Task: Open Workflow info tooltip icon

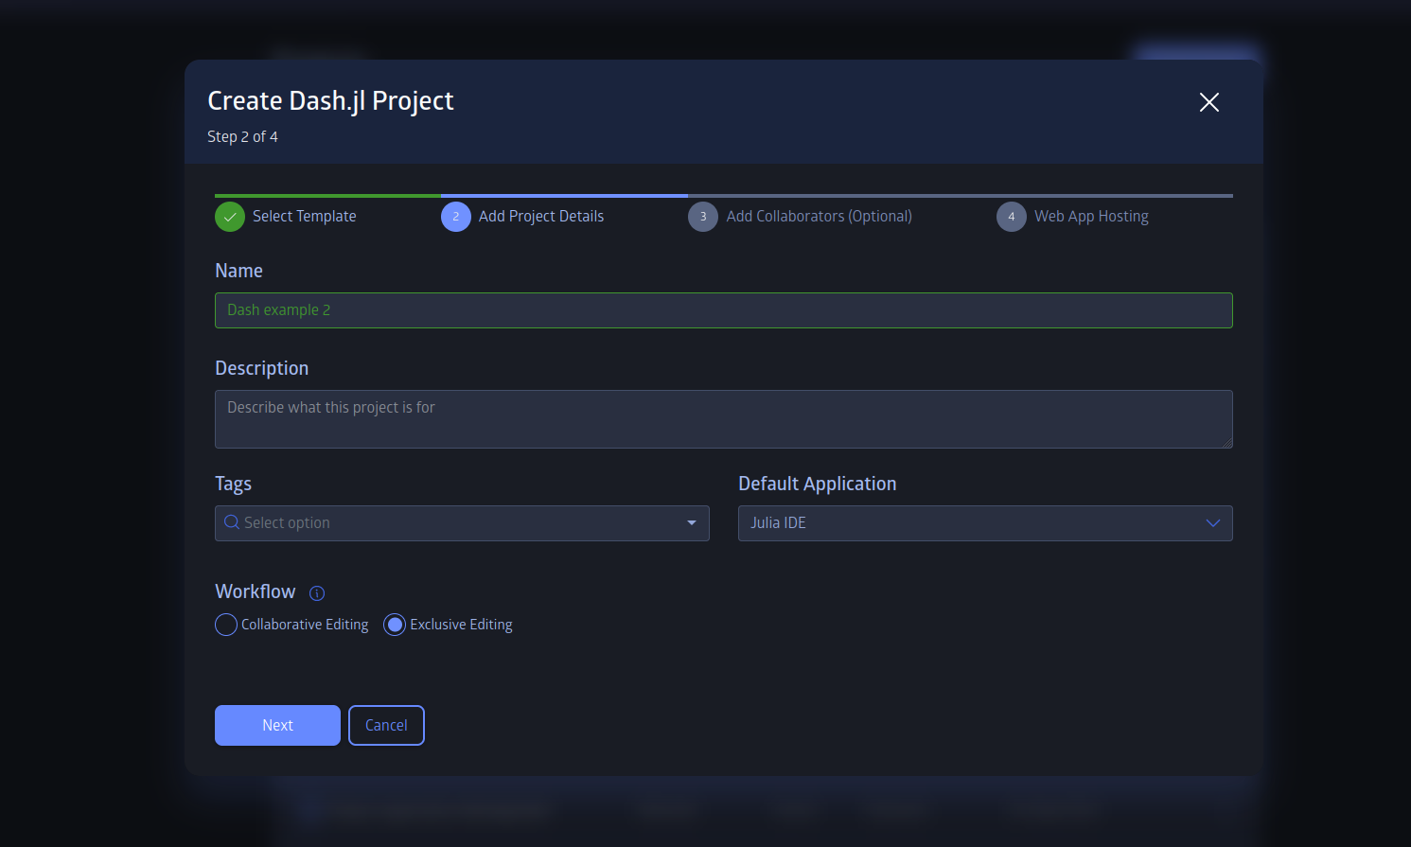Action: coord(317,593)
